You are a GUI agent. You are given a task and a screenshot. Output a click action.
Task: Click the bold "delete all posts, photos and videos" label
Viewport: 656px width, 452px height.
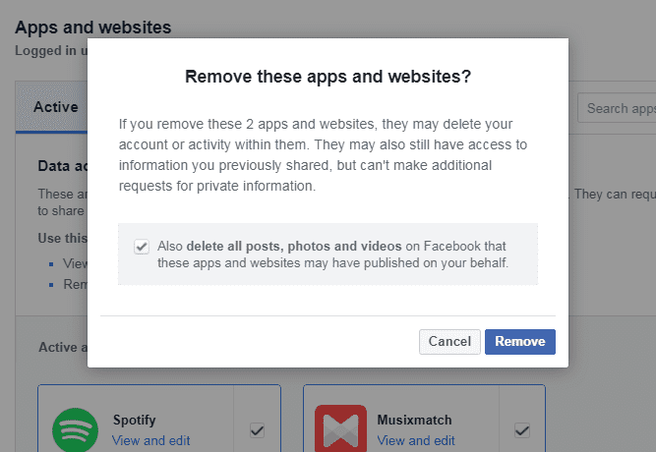[x=294, y=246]
